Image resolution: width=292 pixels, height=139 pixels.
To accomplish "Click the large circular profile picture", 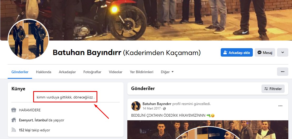I will (28, 39).
